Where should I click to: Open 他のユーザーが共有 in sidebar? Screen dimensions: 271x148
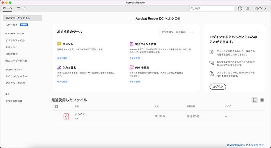coord(16,61)
